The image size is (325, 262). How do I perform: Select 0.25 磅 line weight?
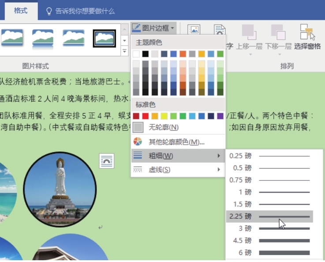pos(269,156)
